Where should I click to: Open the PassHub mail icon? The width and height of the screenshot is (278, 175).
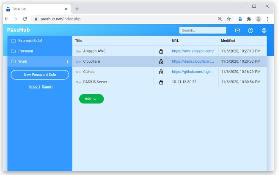237,31
